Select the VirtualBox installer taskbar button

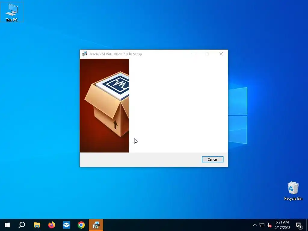pyautogui.click(x=96, y=225)
